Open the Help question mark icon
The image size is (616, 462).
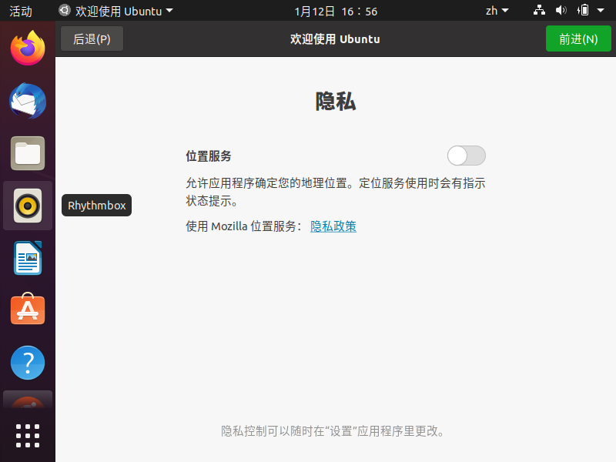(x=28, y=363)
